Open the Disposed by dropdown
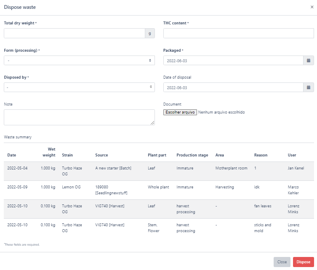The height and width of the screenshot is (270, 317). point(80,87)
